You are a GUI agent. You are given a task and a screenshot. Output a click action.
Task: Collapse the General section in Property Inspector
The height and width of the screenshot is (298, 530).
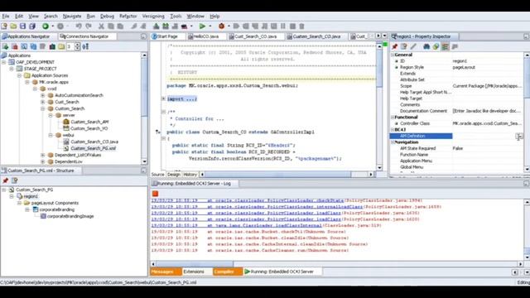(x=393, y=55)
